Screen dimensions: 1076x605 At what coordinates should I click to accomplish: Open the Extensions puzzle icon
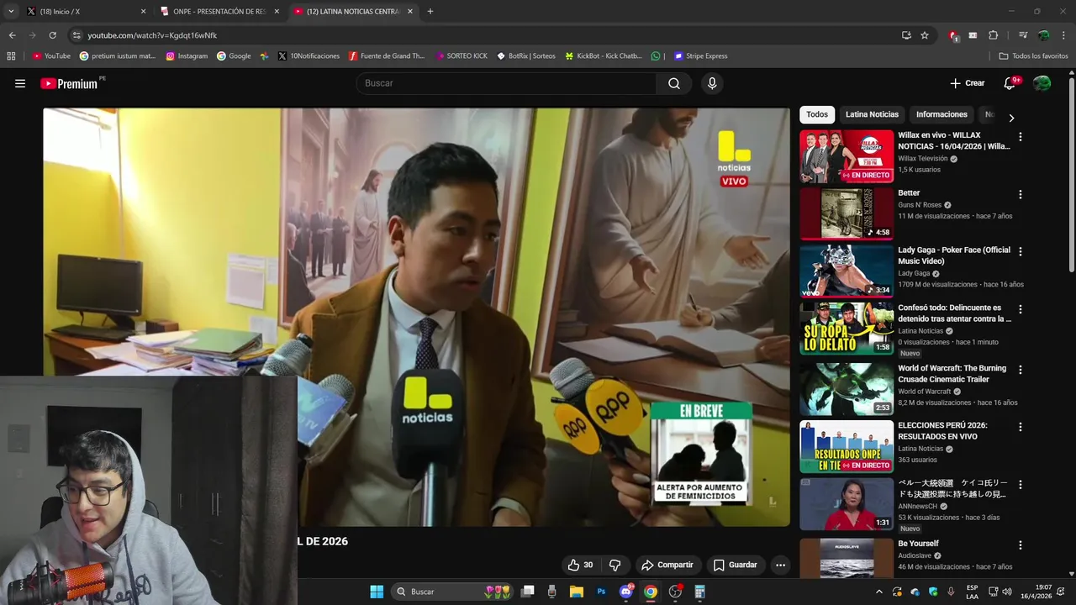[993, 35]
